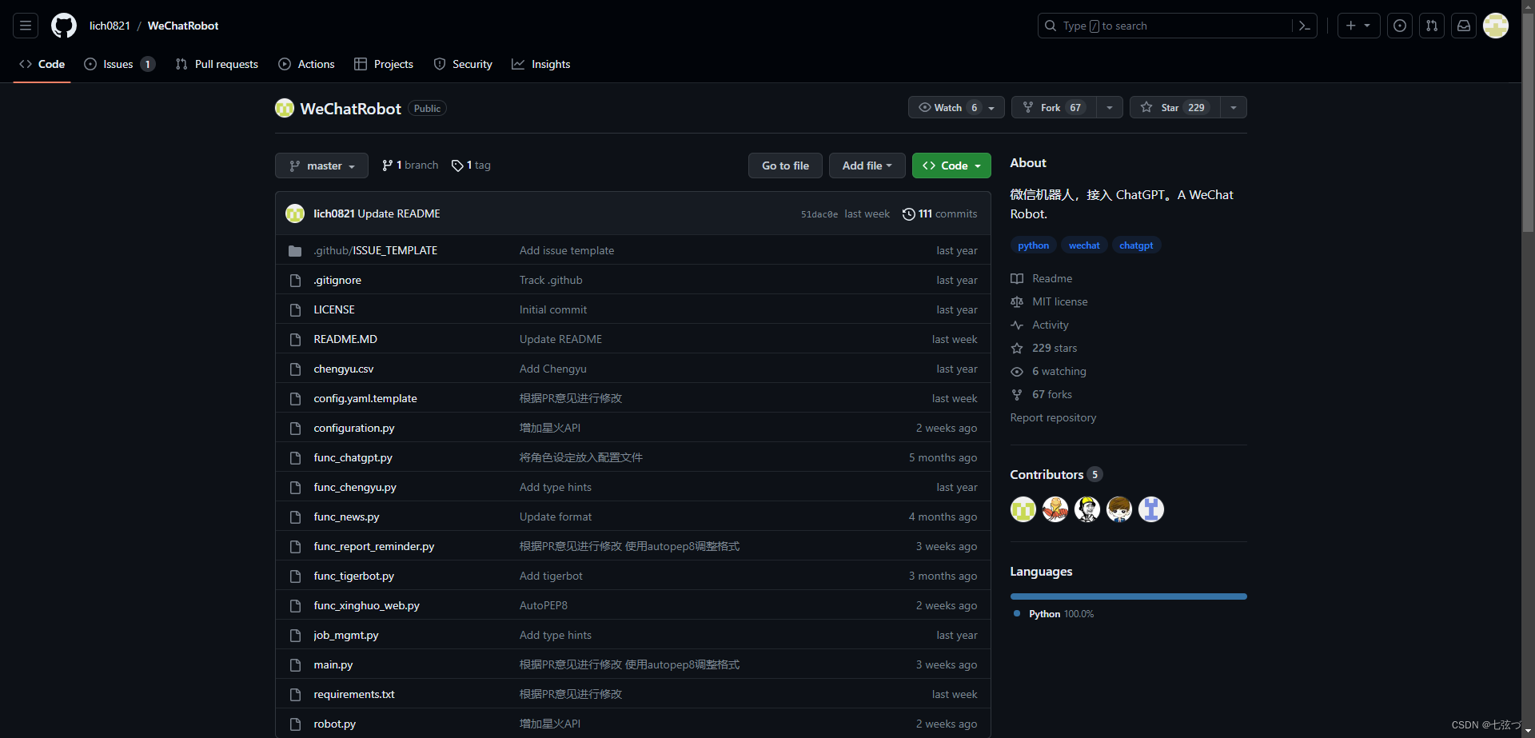Expand the Fork options dropdown arrow

pos(1110,107)
